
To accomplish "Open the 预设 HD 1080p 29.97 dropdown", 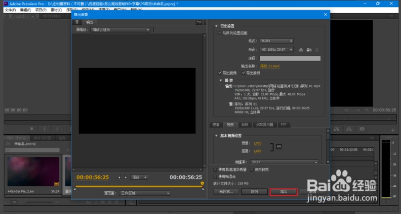I will pyautogui.click(x=278, y=49).
